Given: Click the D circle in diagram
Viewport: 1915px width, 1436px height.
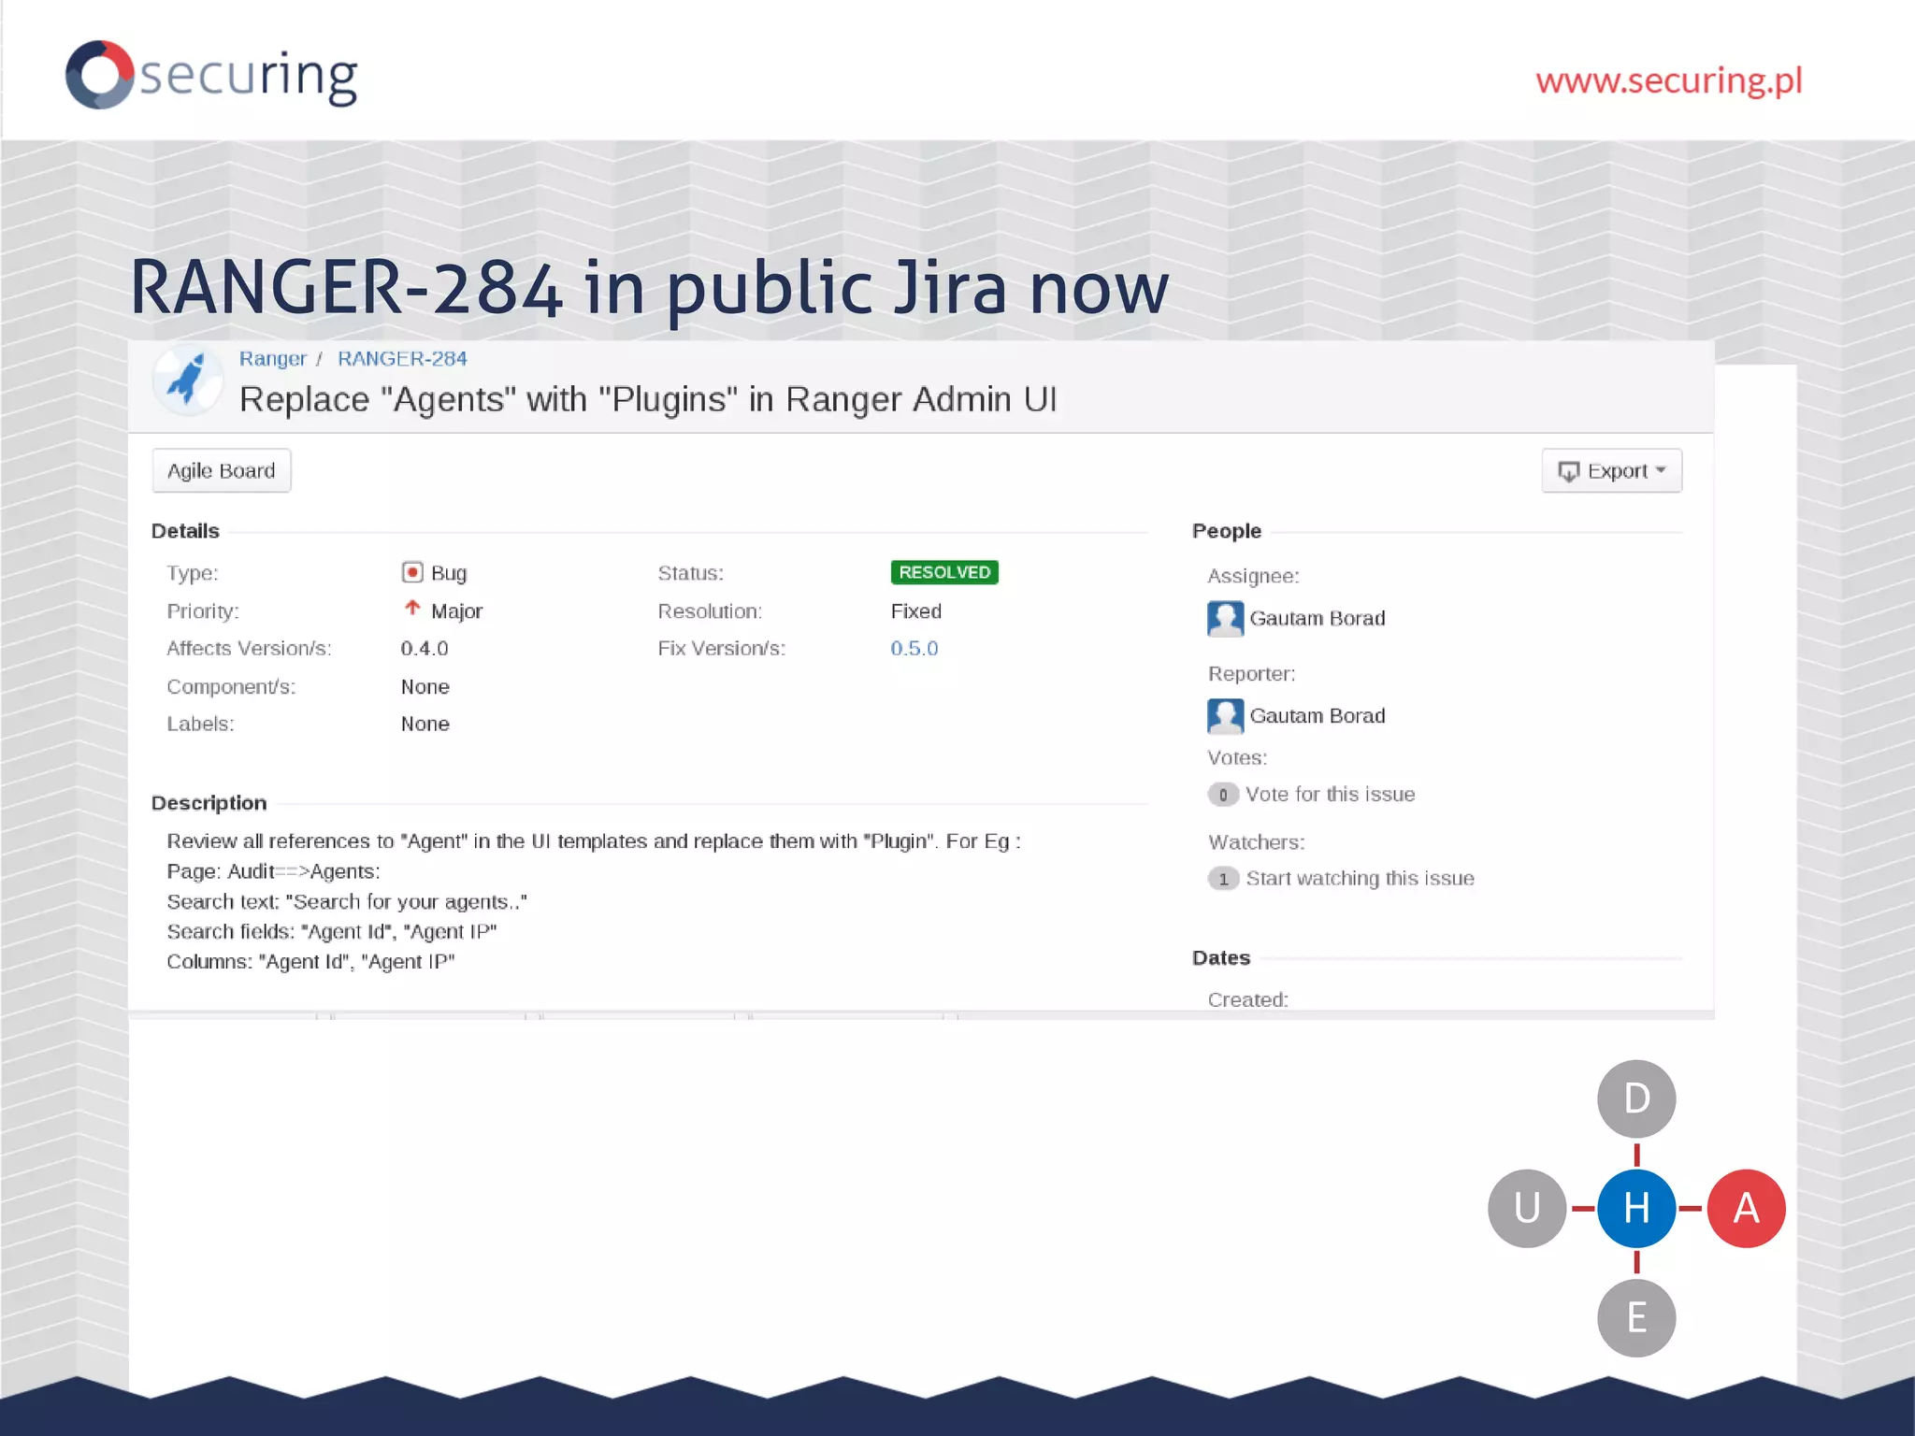Looking at the screenshot, I should (1636, 1099).
